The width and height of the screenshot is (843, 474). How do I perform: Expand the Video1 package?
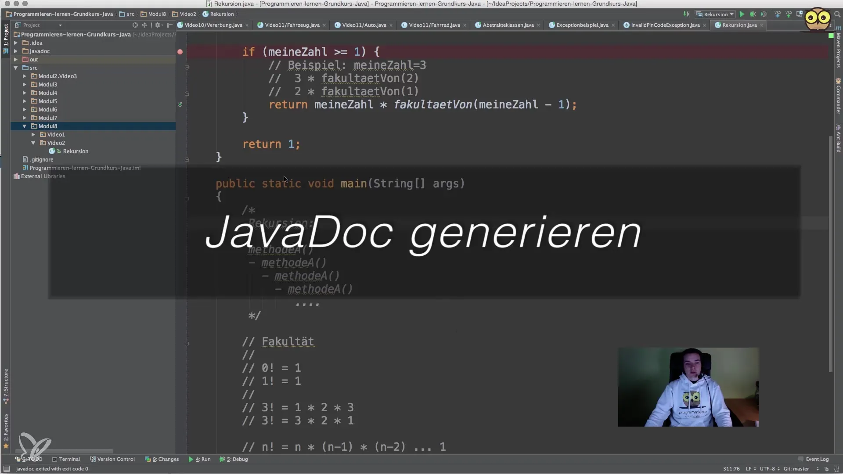[33, 134]
